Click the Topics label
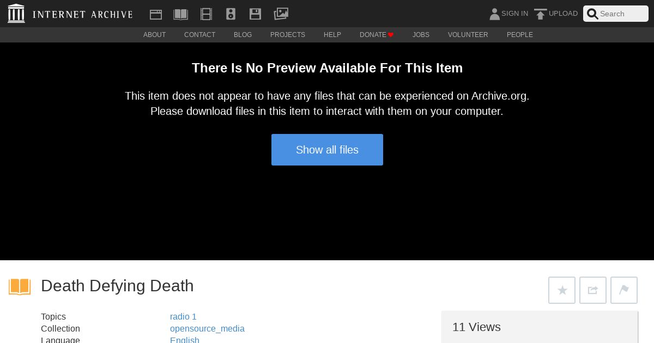 (x=53, y=317)
